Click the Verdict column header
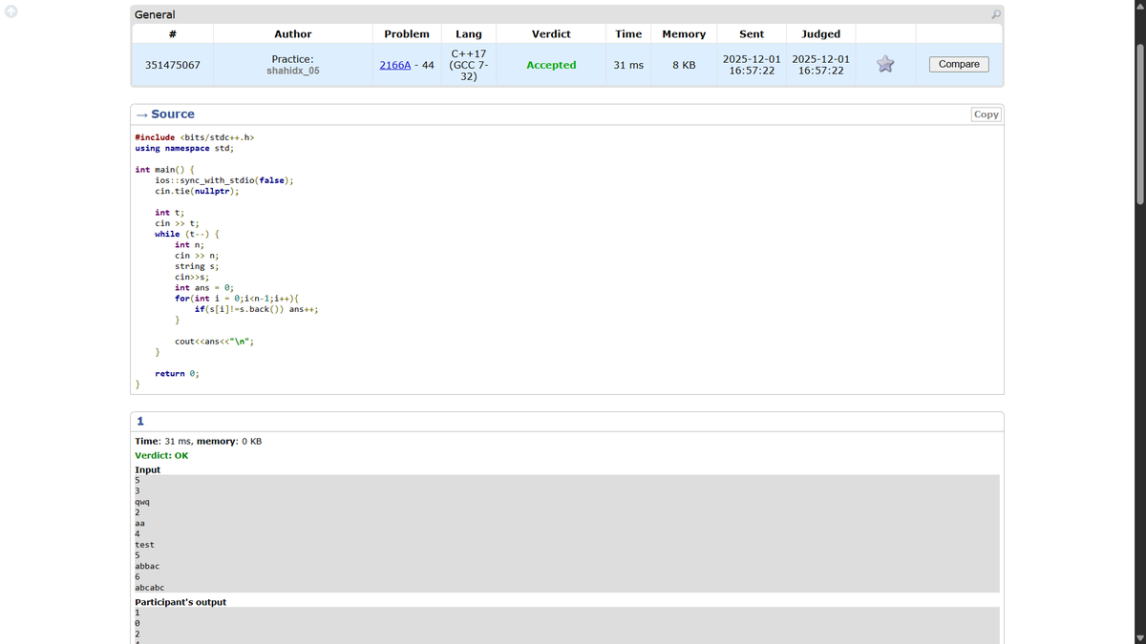This screenshot has height=644, width=1146. pyautogui.click(x=551, y=33)
